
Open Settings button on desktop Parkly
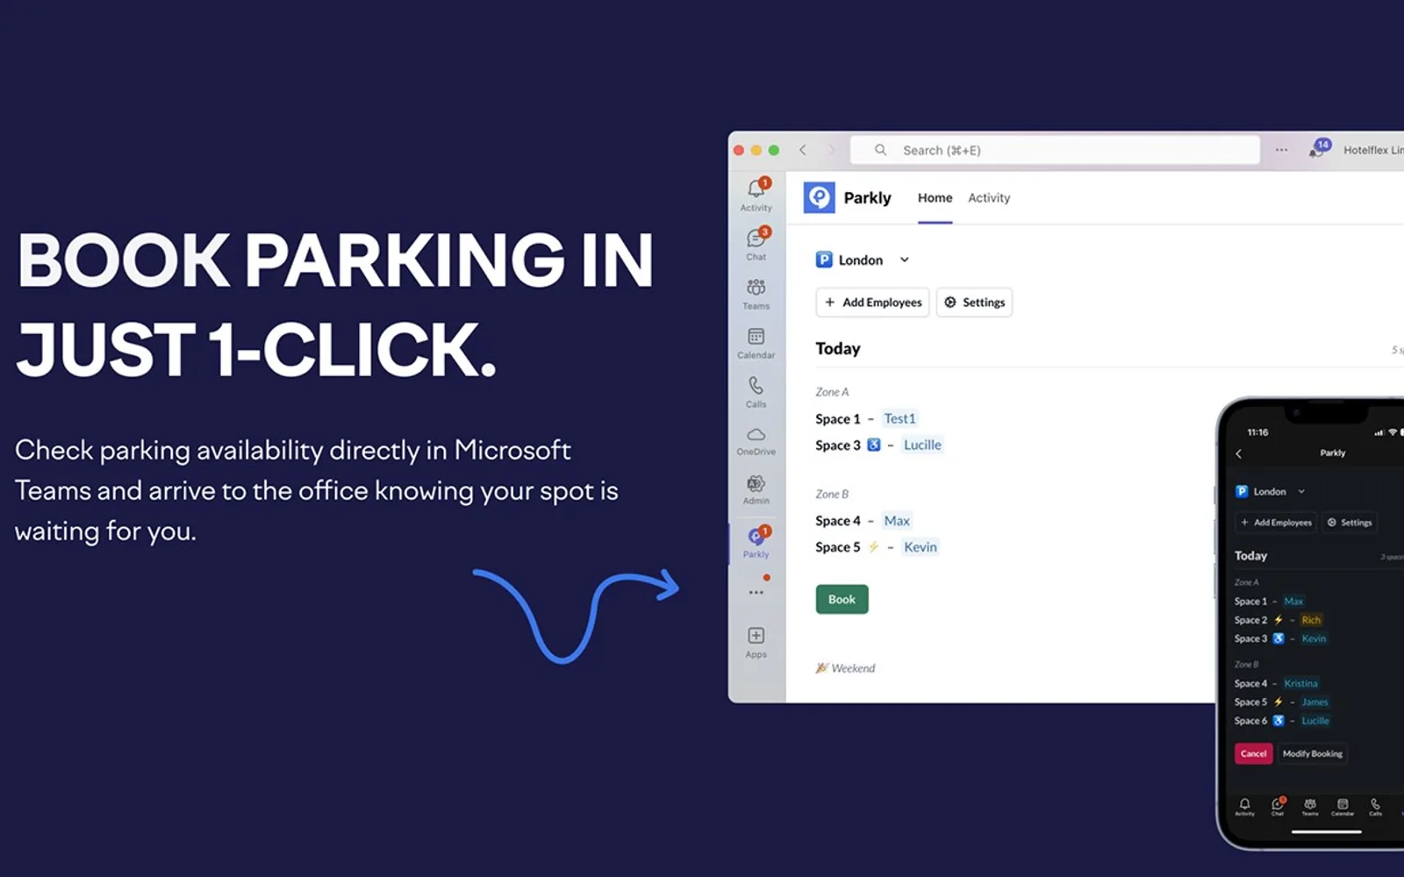[974, 303]
